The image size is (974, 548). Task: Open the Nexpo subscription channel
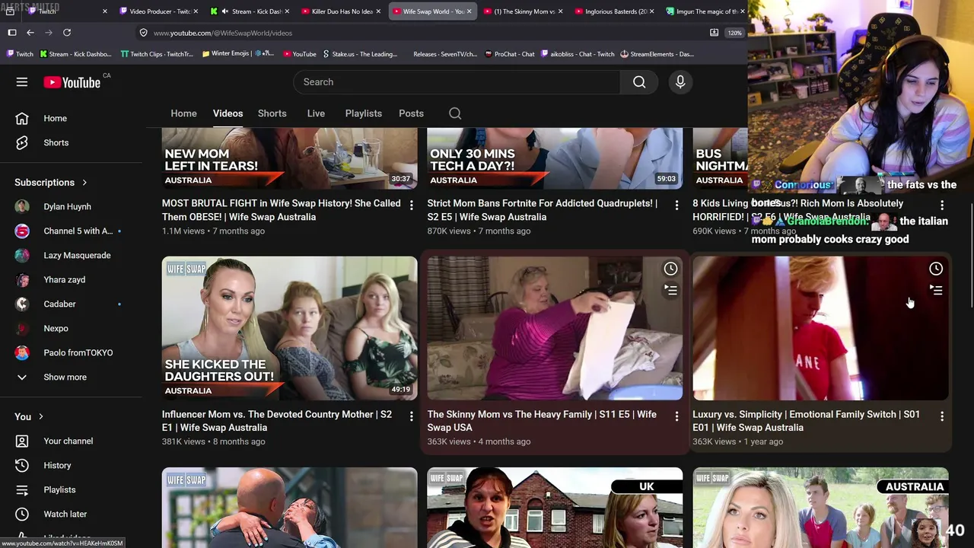71,328
